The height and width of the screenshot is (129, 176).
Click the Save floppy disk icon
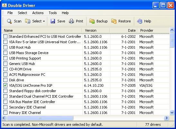[53, 21]
